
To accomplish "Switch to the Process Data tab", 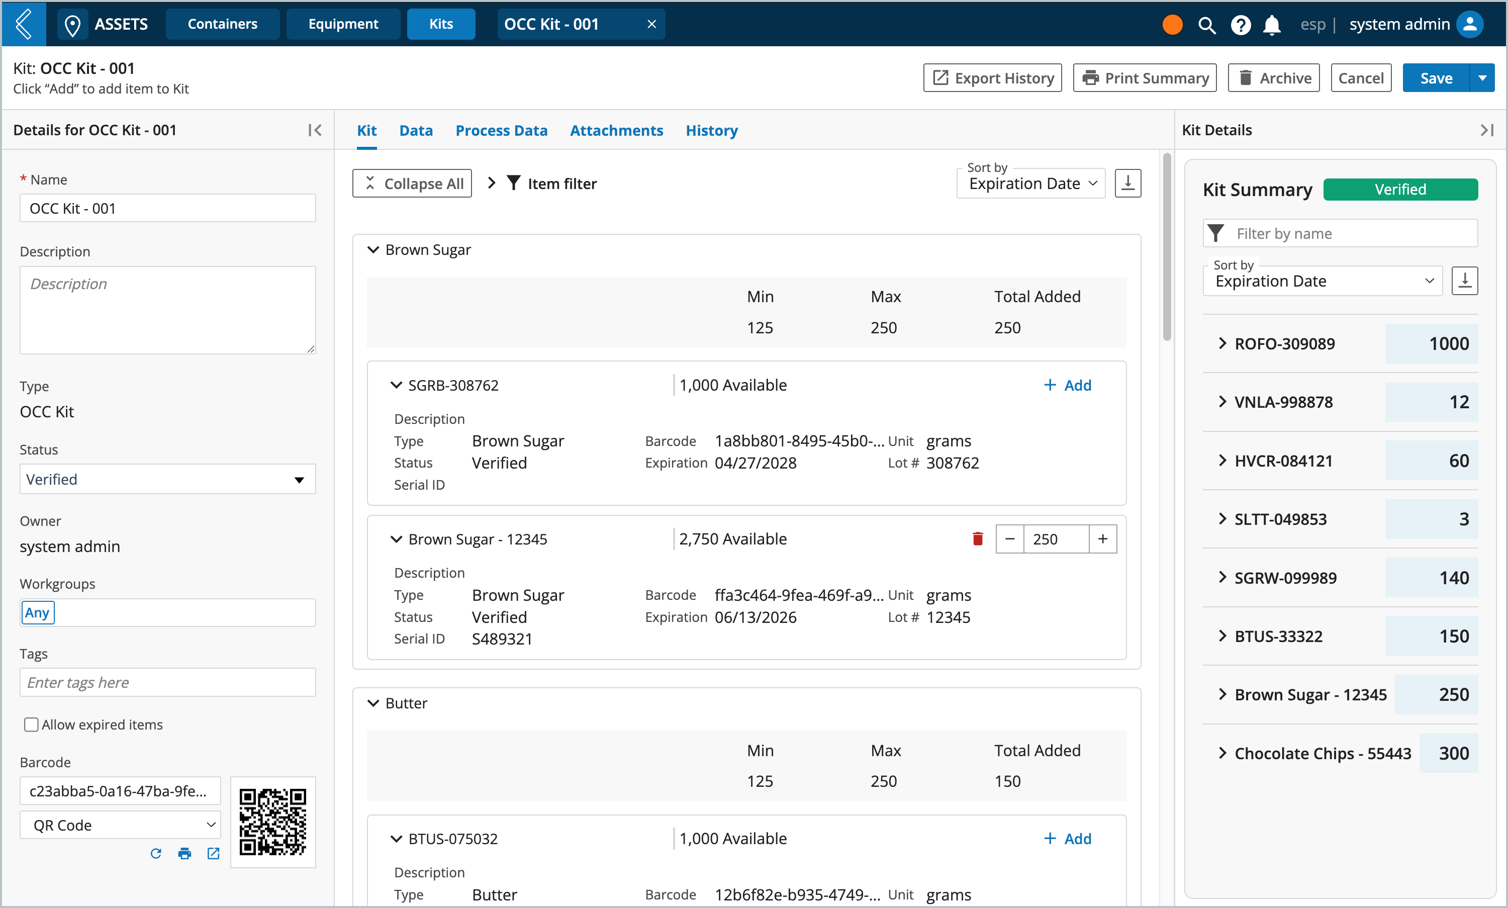I will click(x=501, y=130).
